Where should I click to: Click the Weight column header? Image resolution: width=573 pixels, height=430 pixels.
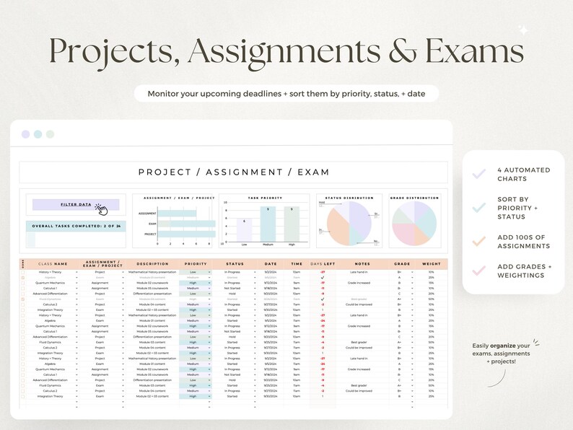point(432,264)
